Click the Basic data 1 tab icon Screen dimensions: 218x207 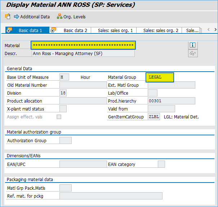coord(10,30)
